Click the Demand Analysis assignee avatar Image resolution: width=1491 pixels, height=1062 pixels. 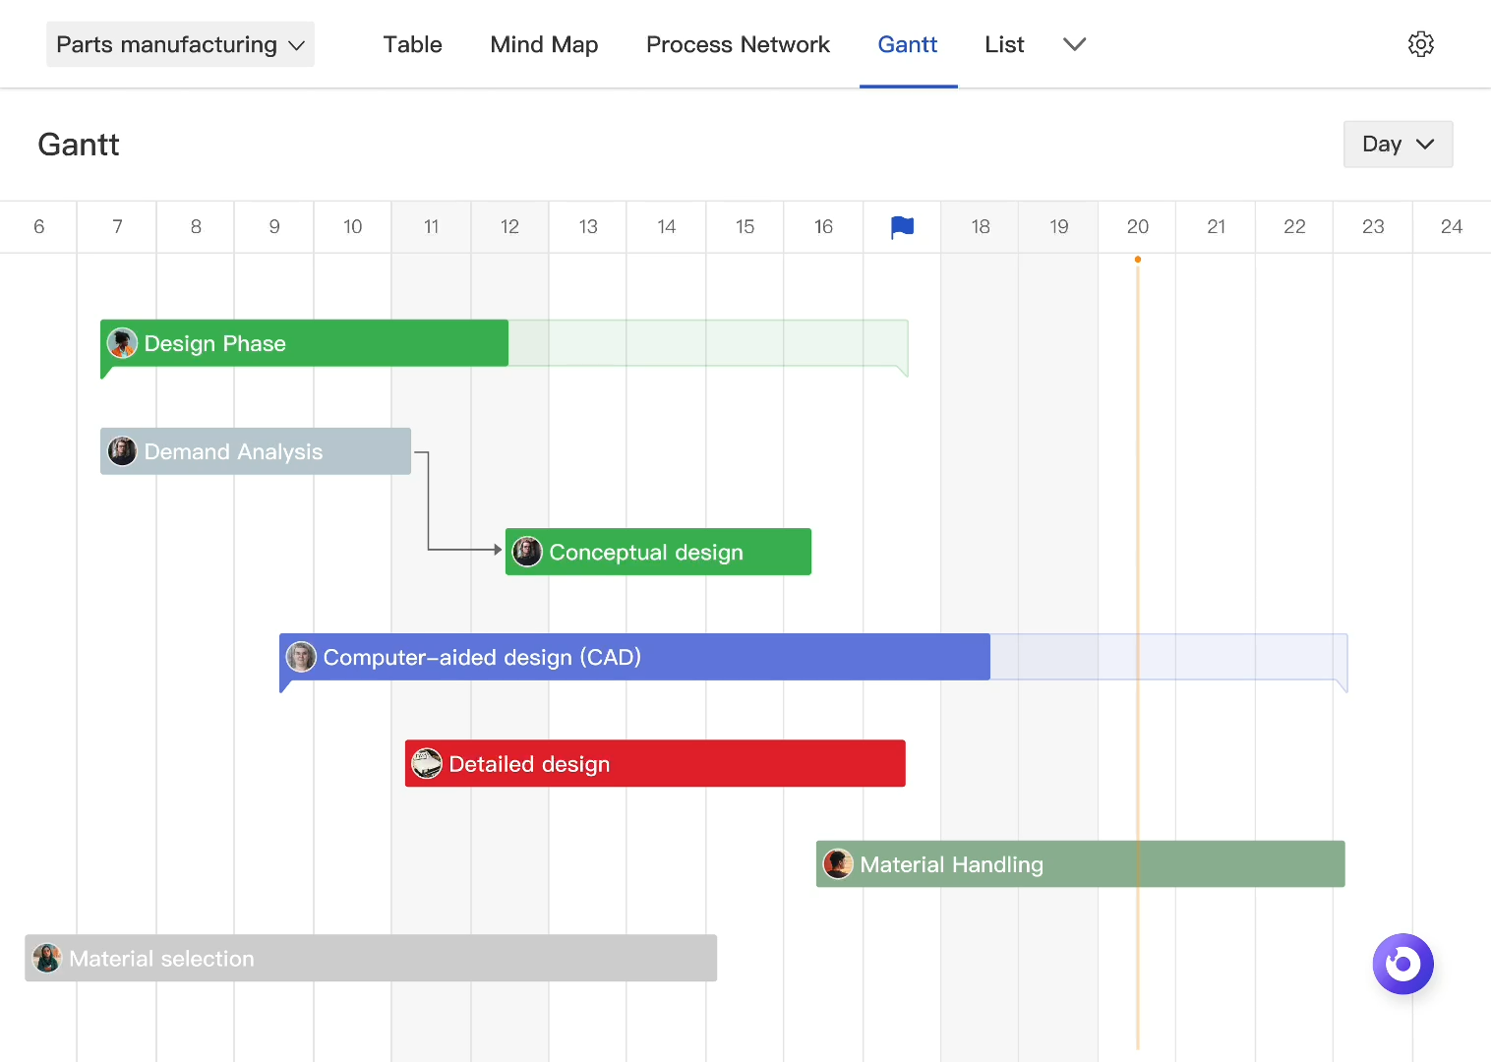122,451
